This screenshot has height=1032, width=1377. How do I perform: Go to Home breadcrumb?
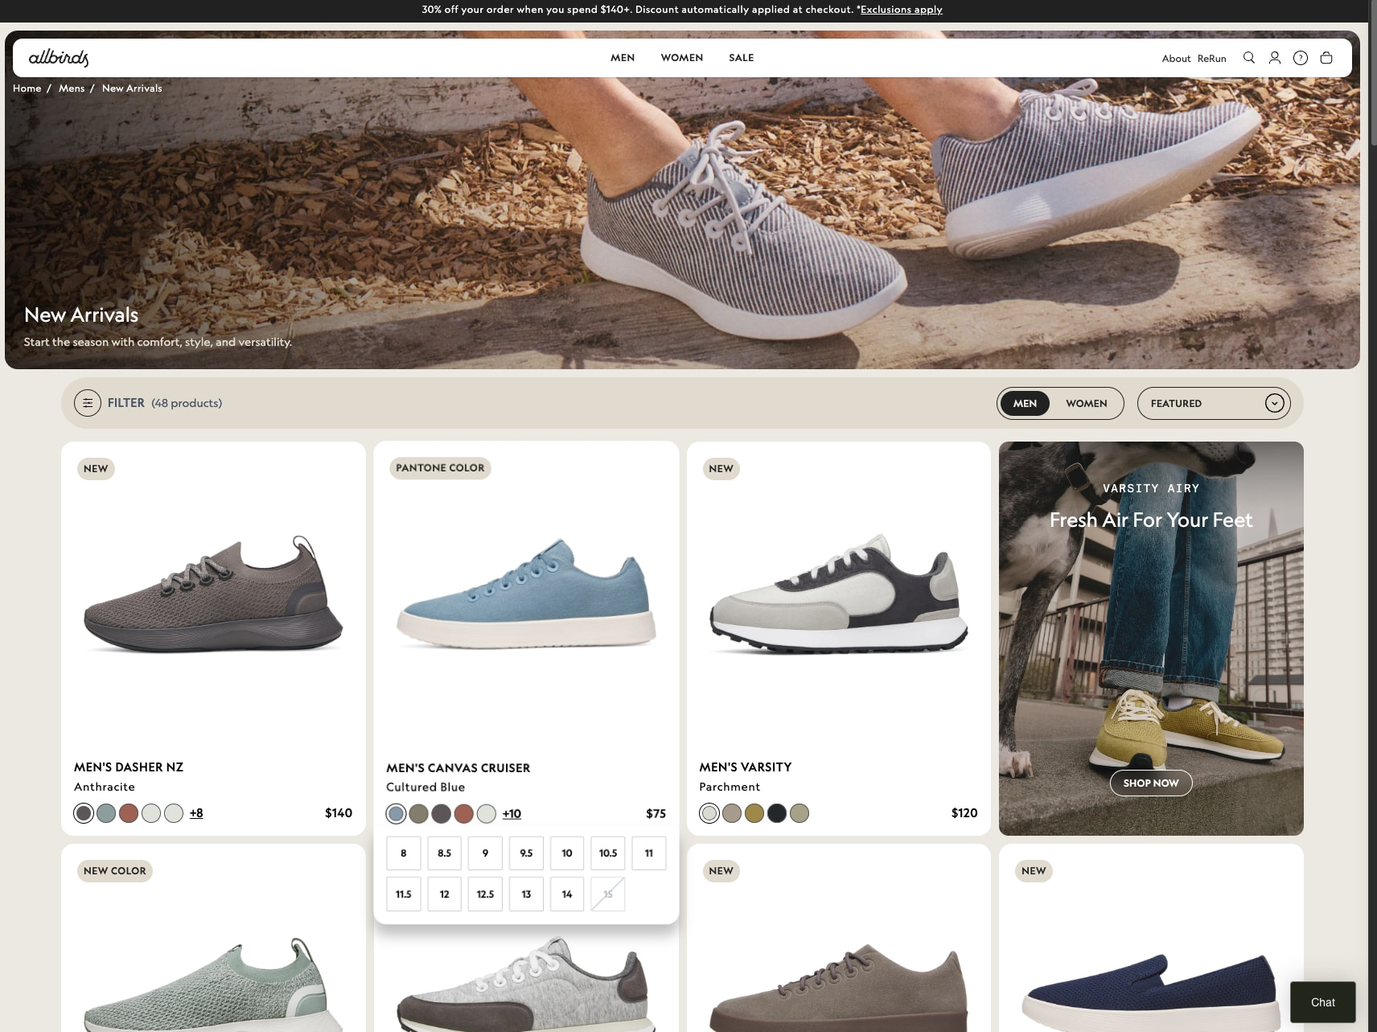(27, 88)
